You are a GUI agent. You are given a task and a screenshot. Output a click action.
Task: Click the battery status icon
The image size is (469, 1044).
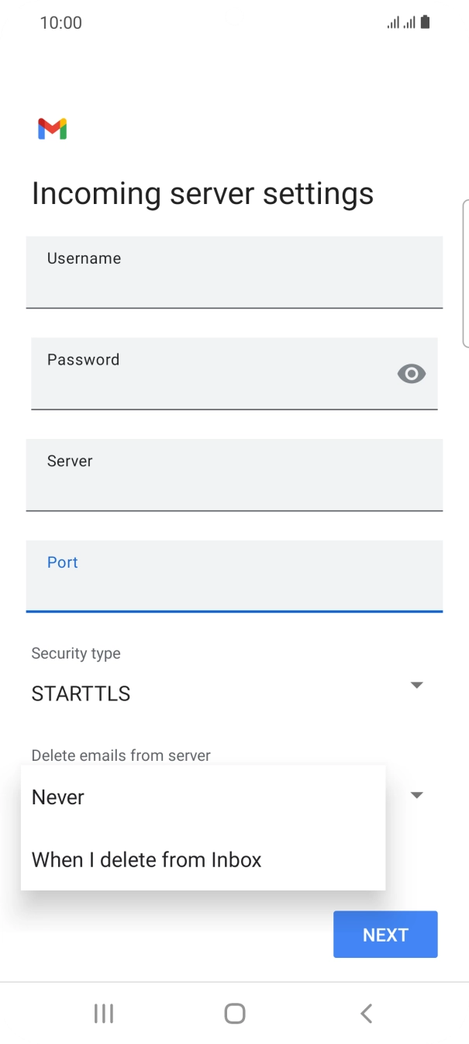click(426, 22)
